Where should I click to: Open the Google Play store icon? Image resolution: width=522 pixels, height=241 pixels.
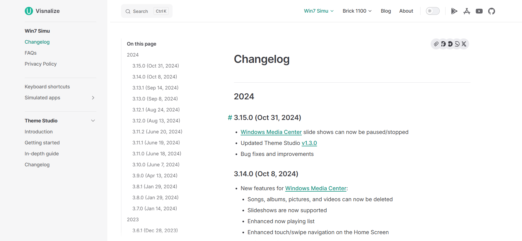pyautogui.click(x=454, y=11)
